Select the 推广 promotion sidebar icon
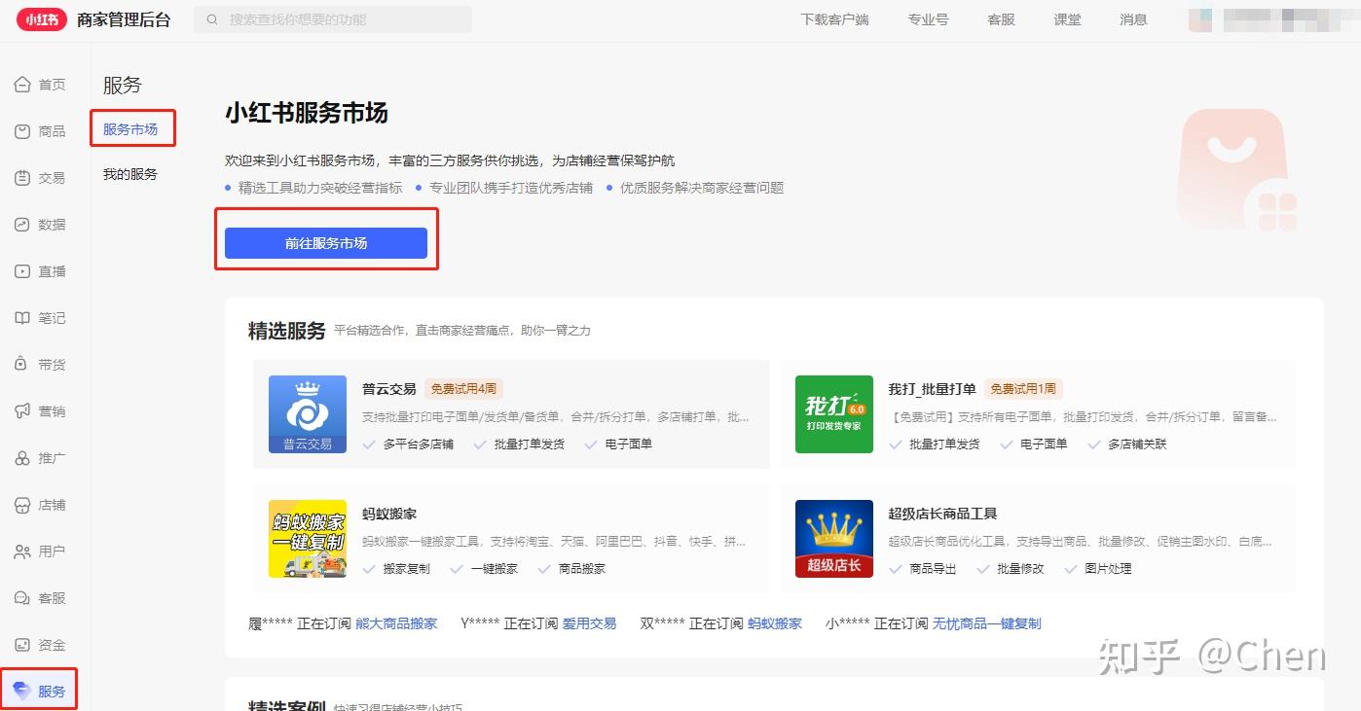The image size is (1361, 711). [39, 457]
